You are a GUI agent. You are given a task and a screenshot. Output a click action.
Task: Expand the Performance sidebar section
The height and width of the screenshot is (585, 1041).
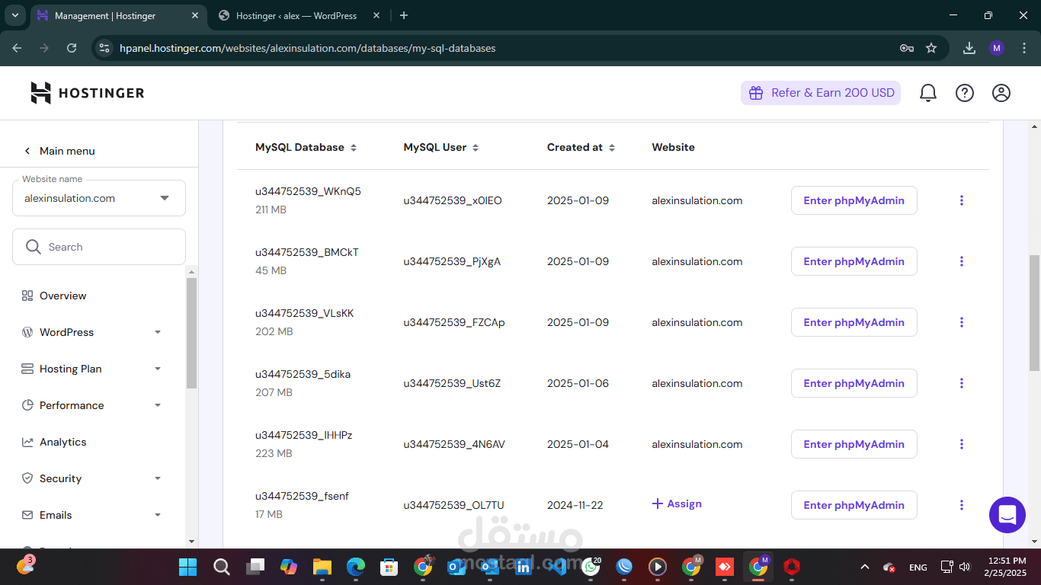coord(158,405)
